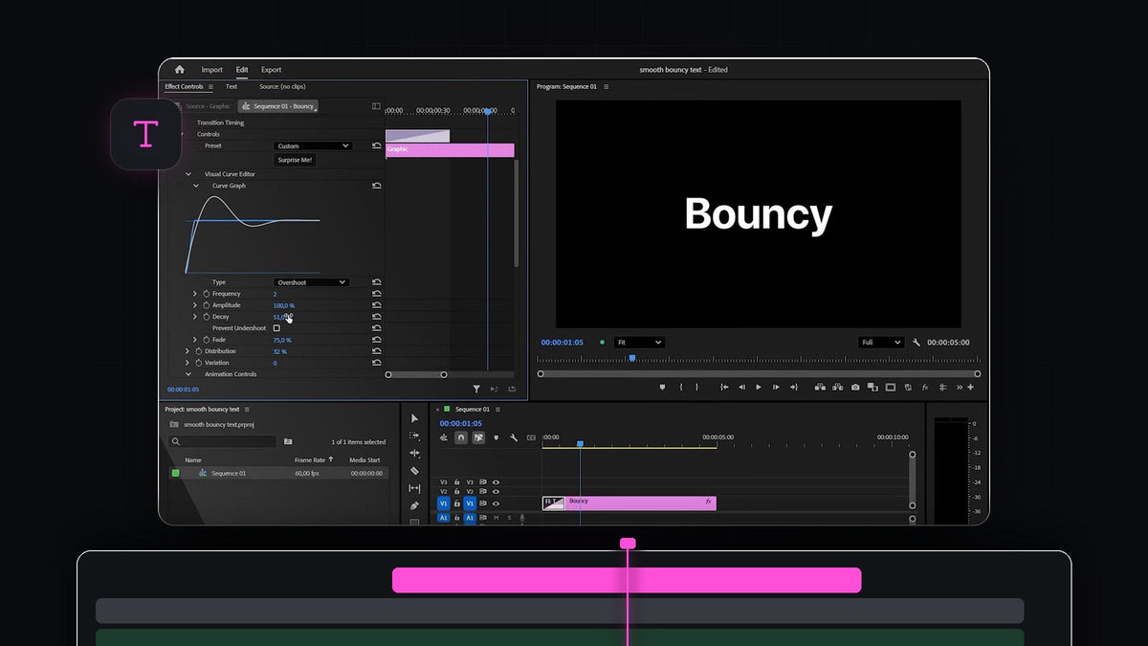The width and height of the screenshot is (1148, 646).
Task: Toggle the global FX mute icon
Action: pyautogui.click(x=925, y=388)
